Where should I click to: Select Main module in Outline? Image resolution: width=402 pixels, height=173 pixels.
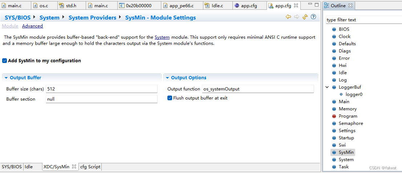(x=344, y=102)
